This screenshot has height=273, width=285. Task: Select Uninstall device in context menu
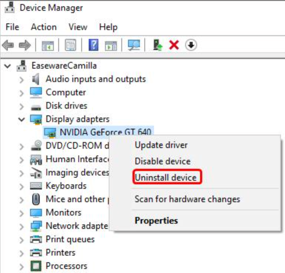[x=166, y=177]
